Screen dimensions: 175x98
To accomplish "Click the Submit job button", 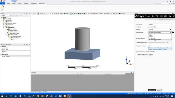I will (152, 90).
